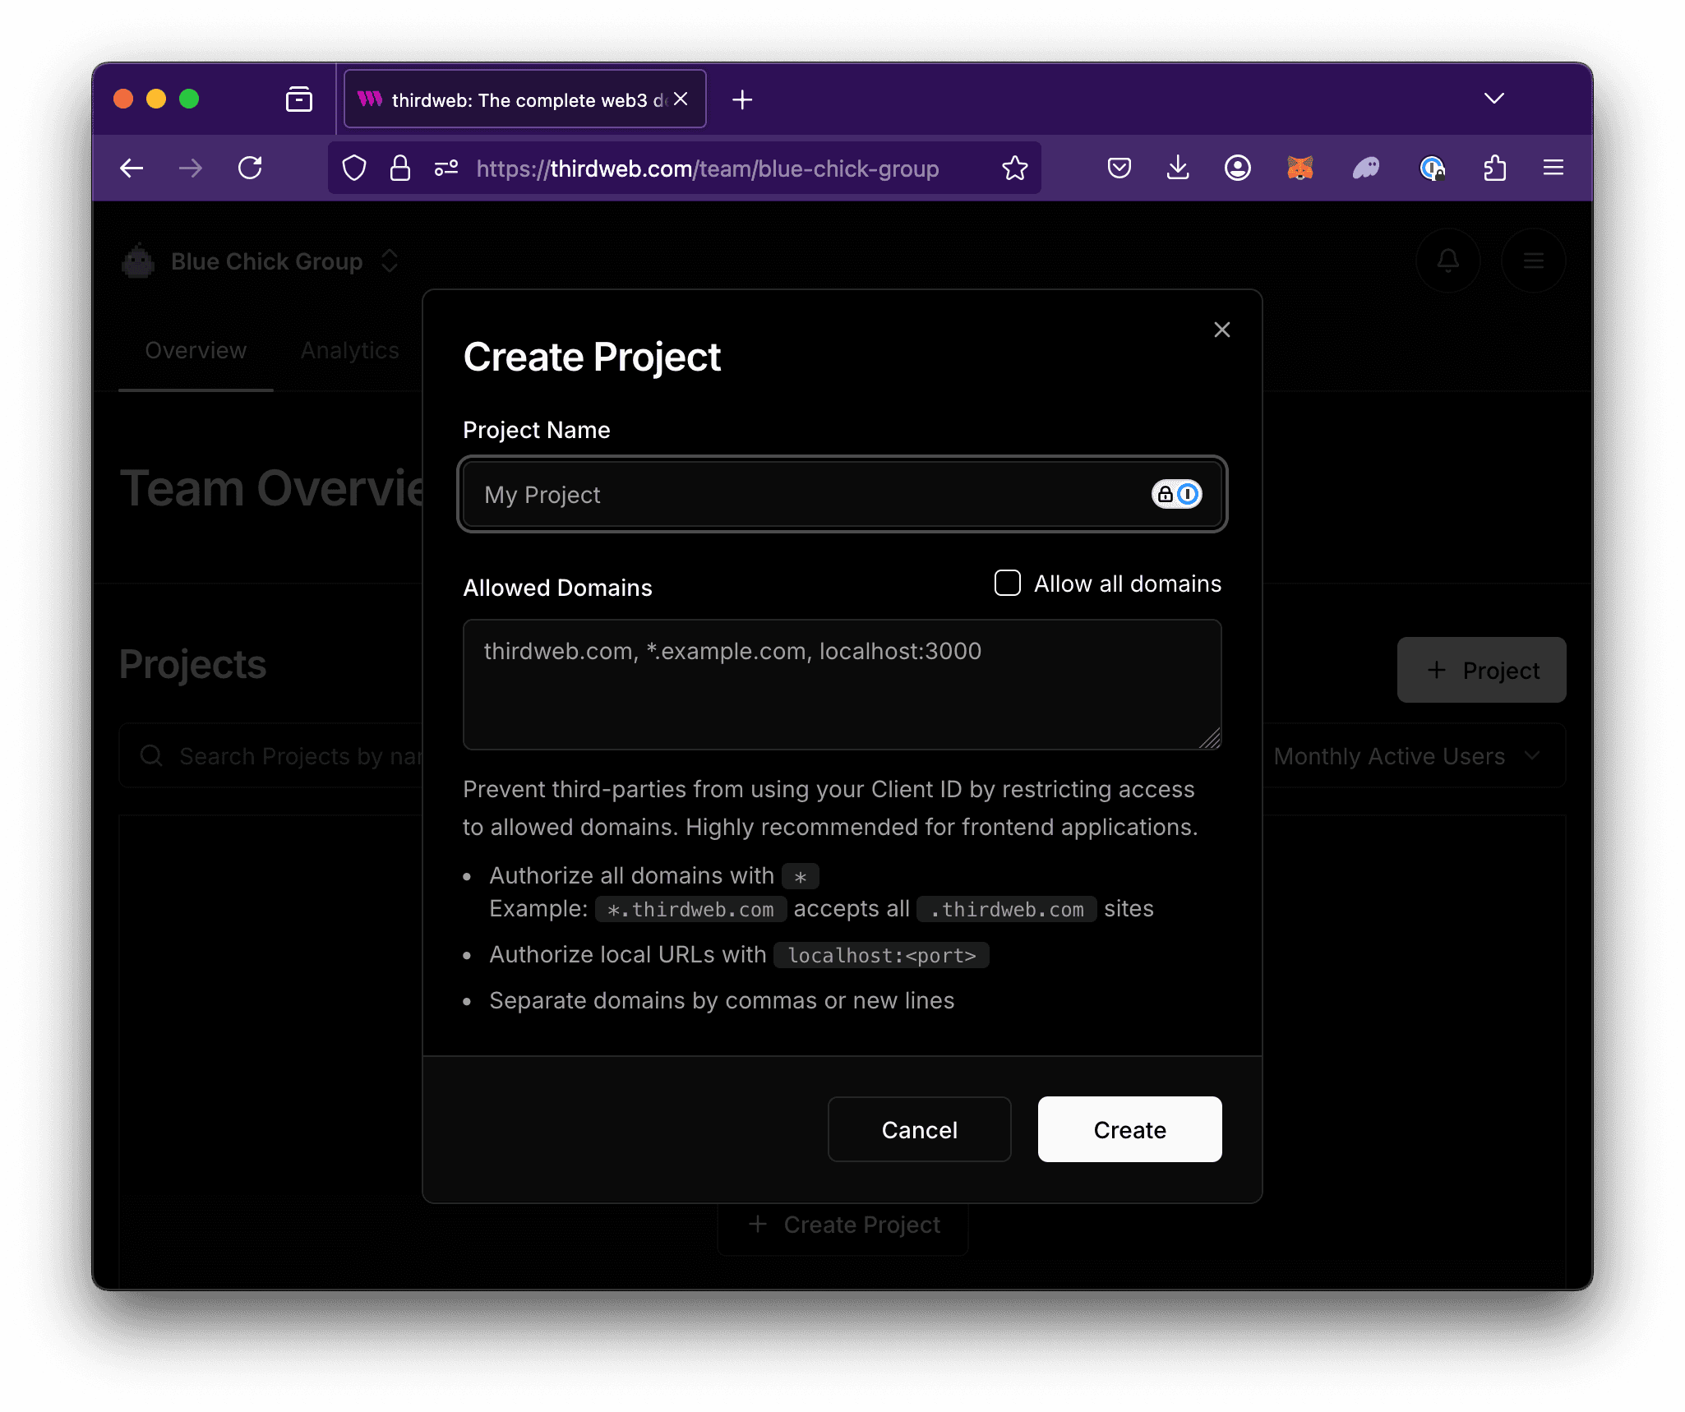Open the MetaMask extension
1685x1412 pixels.
point(1299,168)
